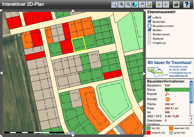Image resolution: width=194 pixels, height=137 pixels.
Task: Go forward to next map view
Action: [166, 4]
